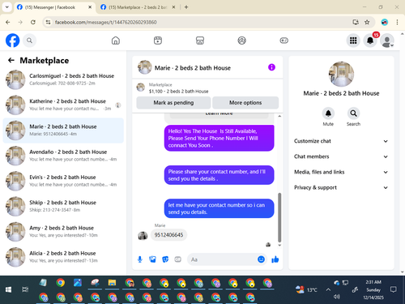Open the grid Menu icon

click(x=353, y=41)
